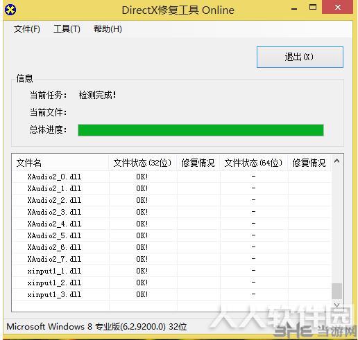Select the XAudio2_1.dll row
This screenshot has width=358, height=340.
172,188
